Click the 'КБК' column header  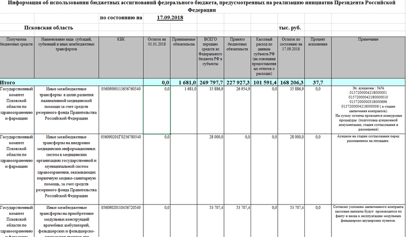[121, 57]
